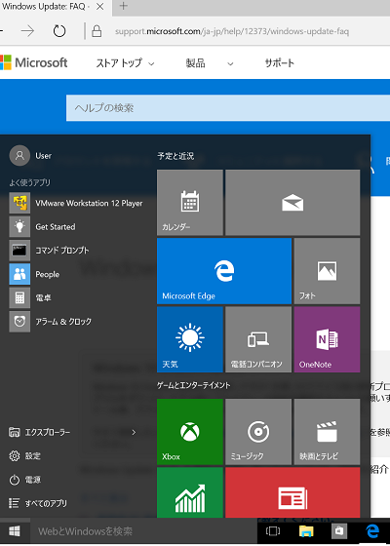The width and height of the screenshot is (390, 546).
Task: Launch the Microsoft Edge tile
Action: click(224, 271)
